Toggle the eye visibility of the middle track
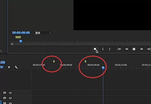The height and width of the screenshot is (104, 151). pos(10,98)
